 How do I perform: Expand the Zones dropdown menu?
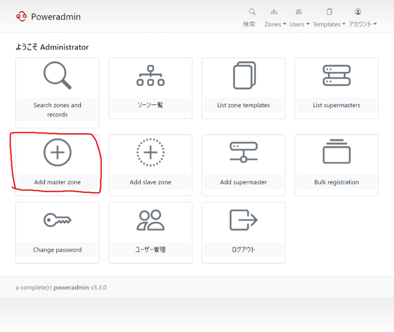(275, 24)
